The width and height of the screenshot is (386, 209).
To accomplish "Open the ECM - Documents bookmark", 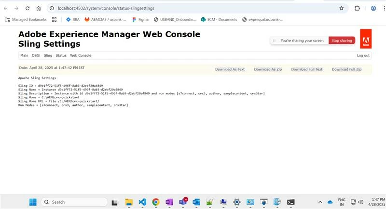I will pyautogui.click(x=219, y=19).
